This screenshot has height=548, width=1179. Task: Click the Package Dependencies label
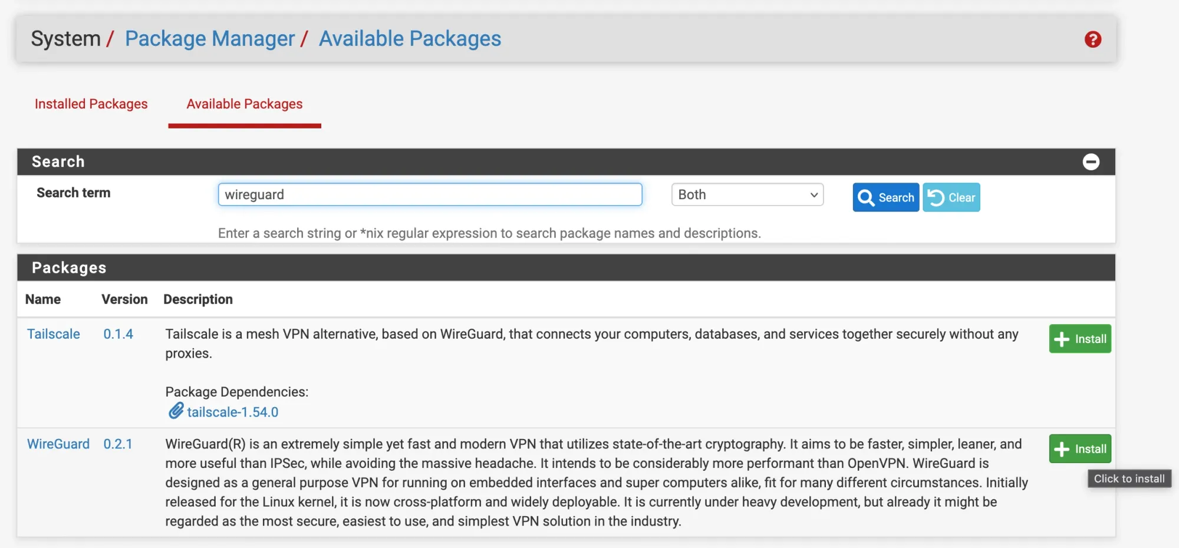tap(237, 392)
